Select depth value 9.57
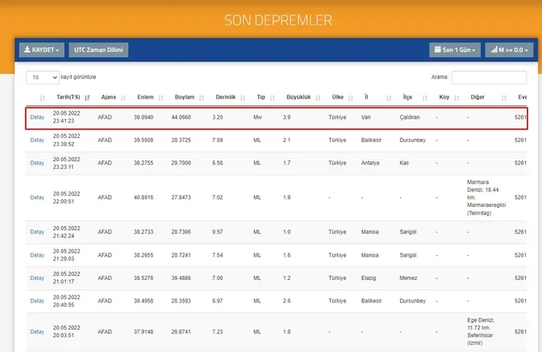Image resolution: width=542 pixels, height=352 pixels. [x=218, y=232]
